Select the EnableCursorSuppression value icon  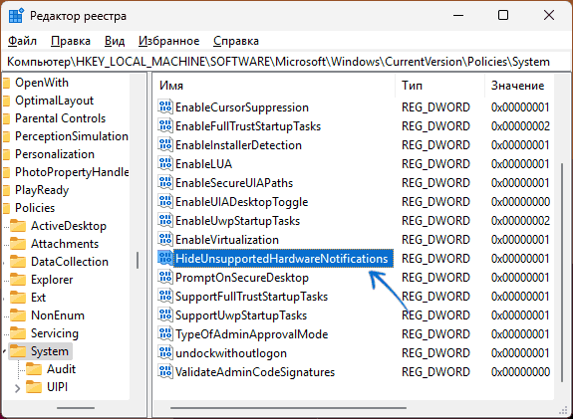pyautogui.click(x=164, y=106)
